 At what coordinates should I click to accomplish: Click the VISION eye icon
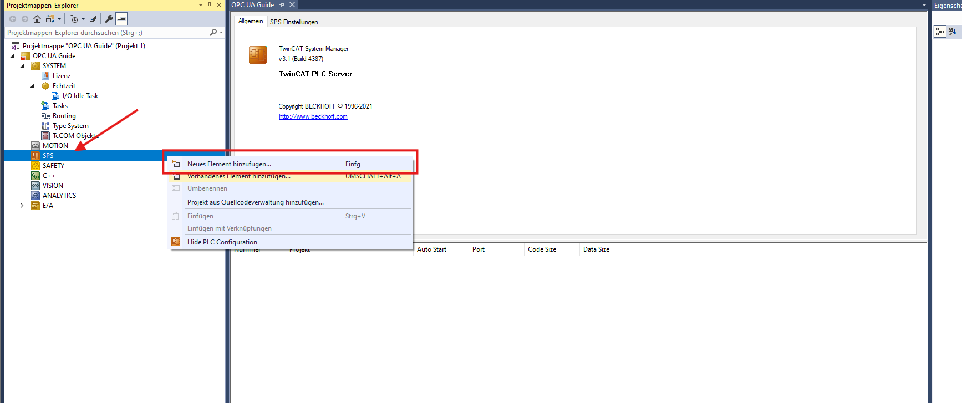pos(35,186)
